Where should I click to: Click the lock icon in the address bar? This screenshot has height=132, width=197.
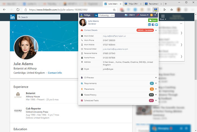tap(26, 10)
